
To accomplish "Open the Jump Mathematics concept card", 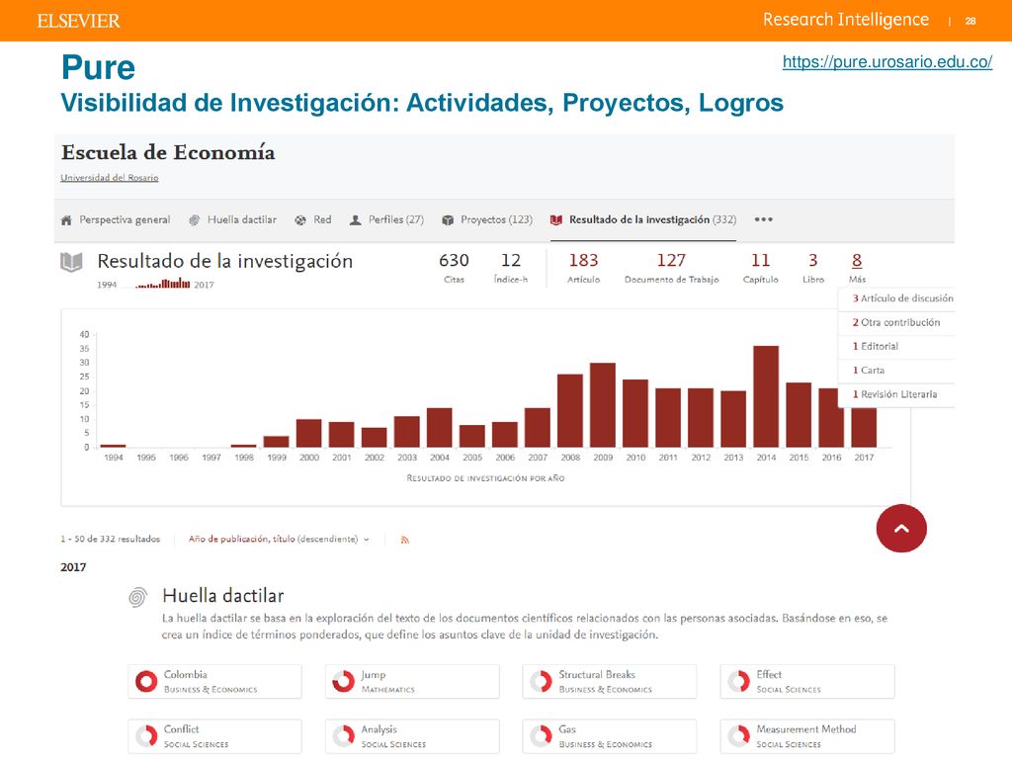I will (x=412, y=682).
